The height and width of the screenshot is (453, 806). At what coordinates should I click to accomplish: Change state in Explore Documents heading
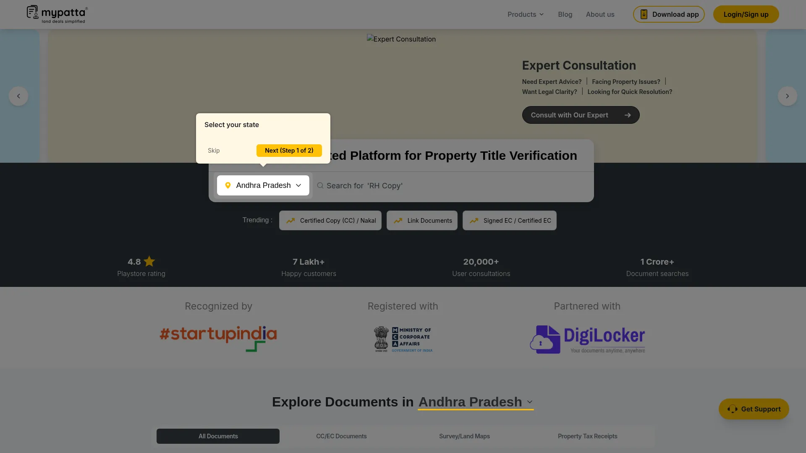point(476,402)
